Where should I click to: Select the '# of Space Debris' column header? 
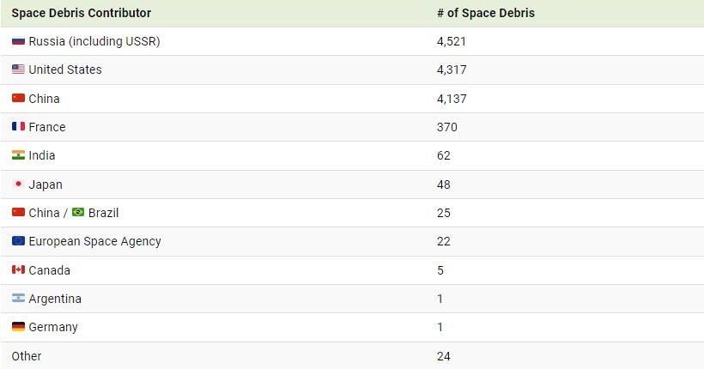tap(486, 13)
